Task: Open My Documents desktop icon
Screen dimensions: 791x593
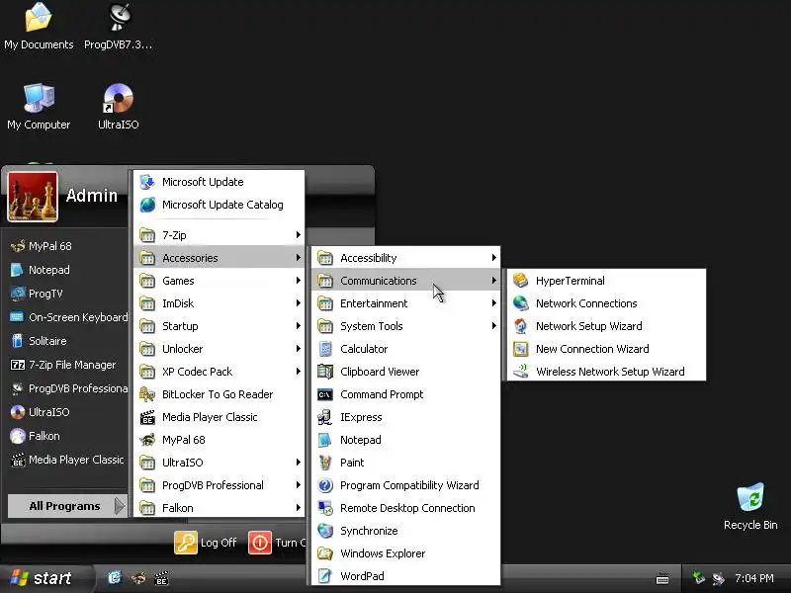Action: pos(39,27)
